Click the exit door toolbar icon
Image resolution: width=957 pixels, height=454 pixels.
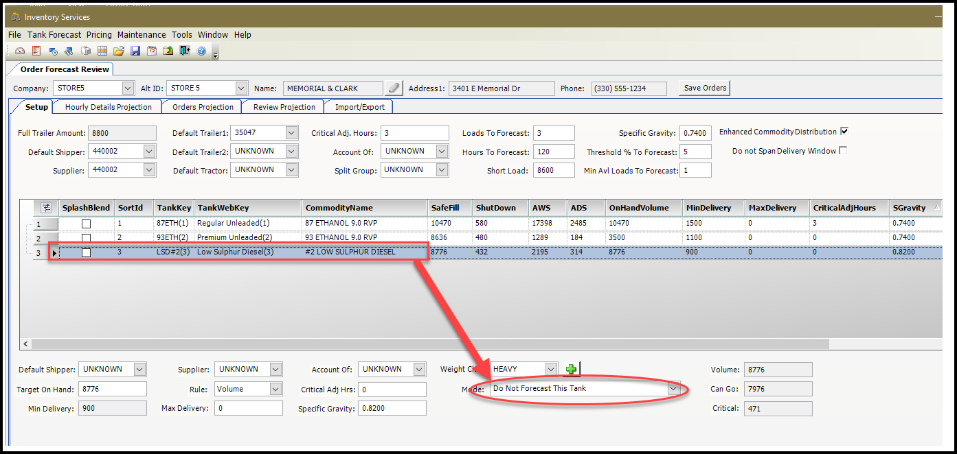(185, 51)
